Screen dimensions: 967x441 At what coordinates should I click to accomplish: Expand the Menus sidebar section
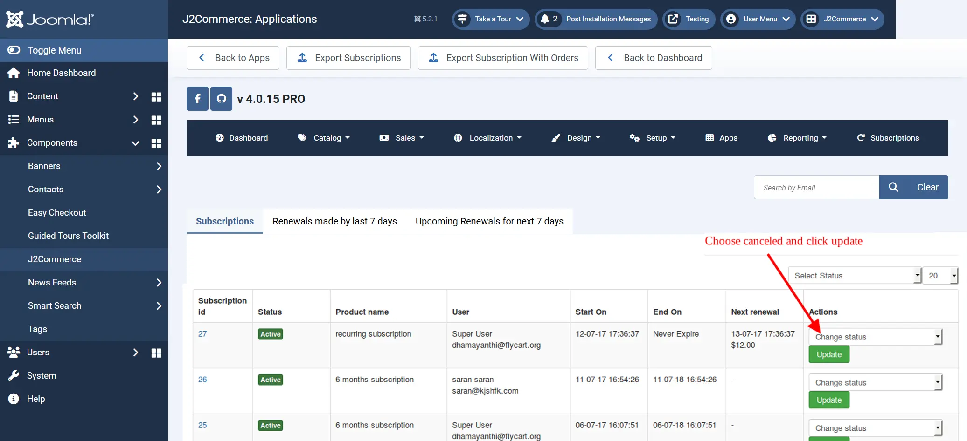pyautogui.click(x=135, y=120)
